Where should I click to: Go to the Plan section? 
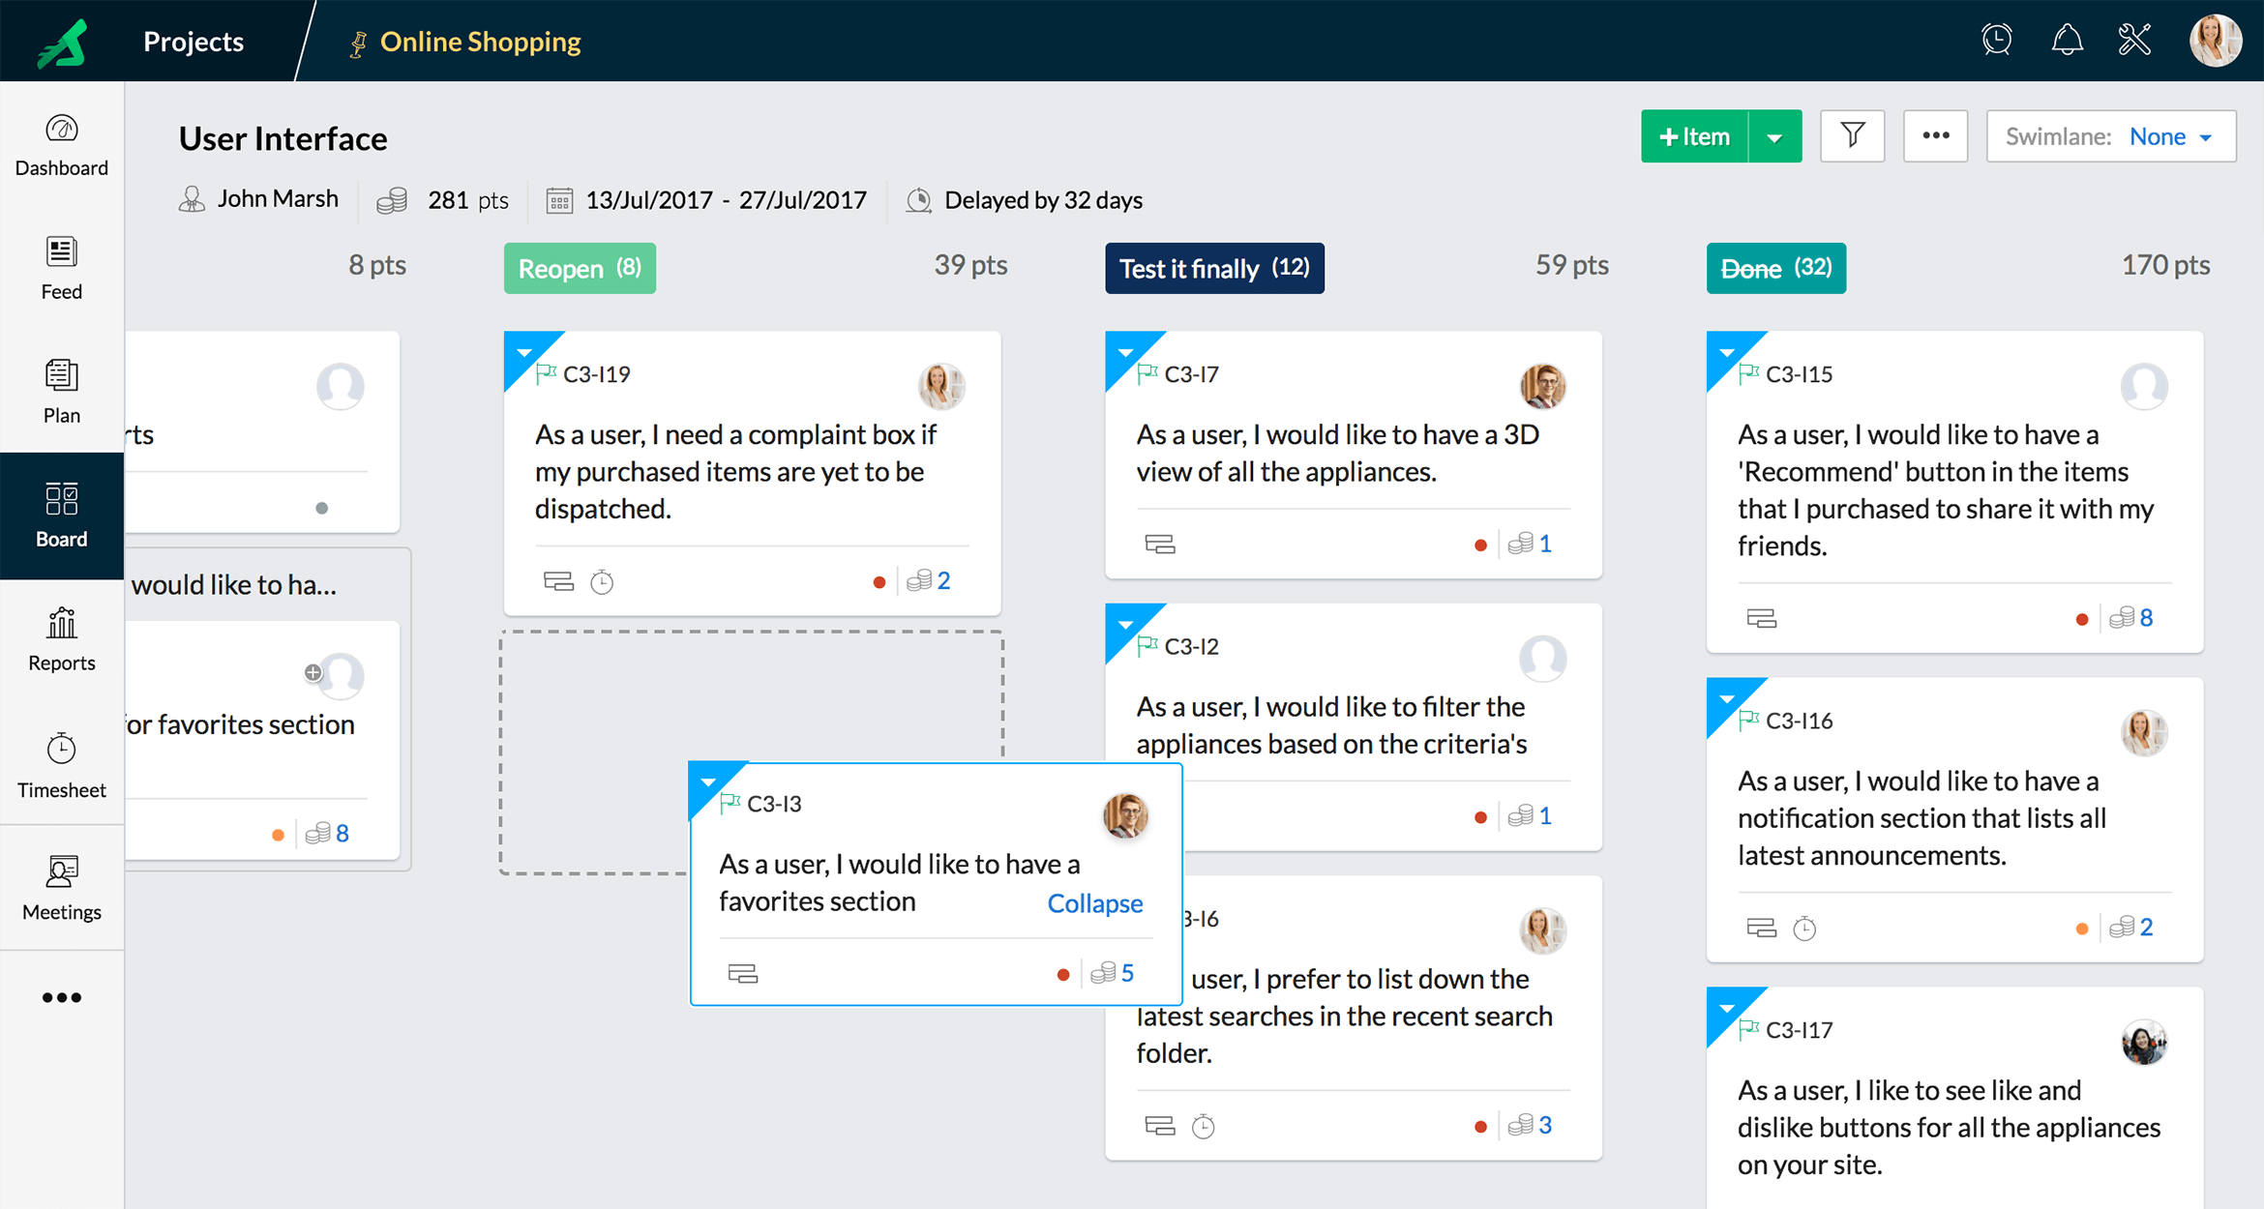[62, 392]
